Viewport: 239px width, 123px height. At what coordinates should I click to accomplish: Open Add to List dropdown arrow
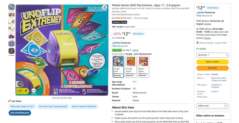click(227, 106)
